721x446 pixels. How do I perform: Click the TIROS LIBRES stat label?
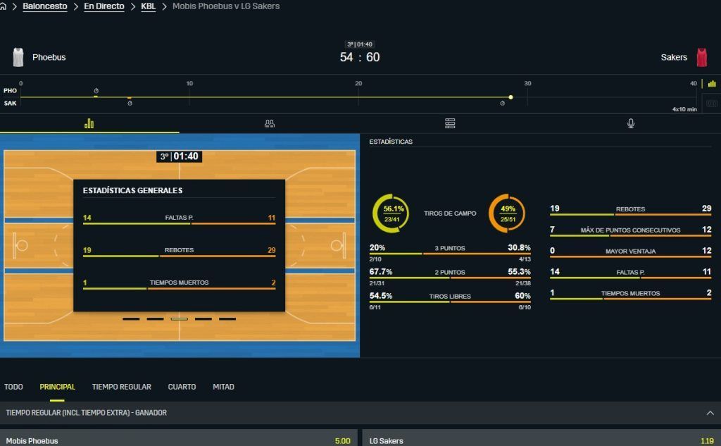[450, 297]
